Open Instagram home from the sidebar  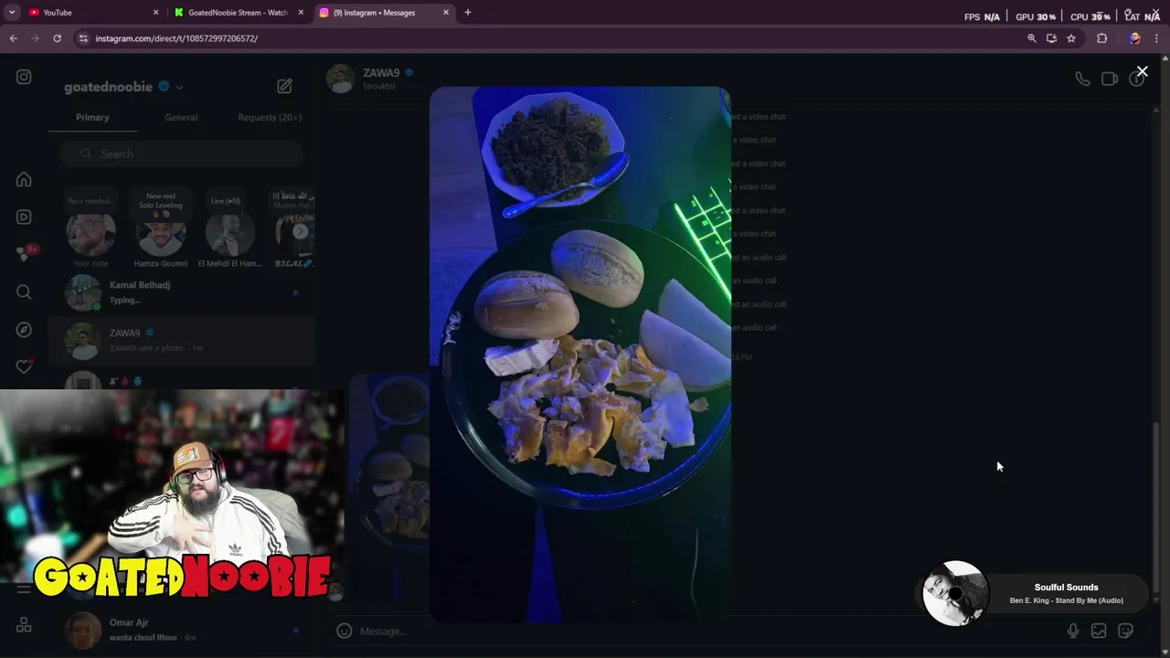24,179
